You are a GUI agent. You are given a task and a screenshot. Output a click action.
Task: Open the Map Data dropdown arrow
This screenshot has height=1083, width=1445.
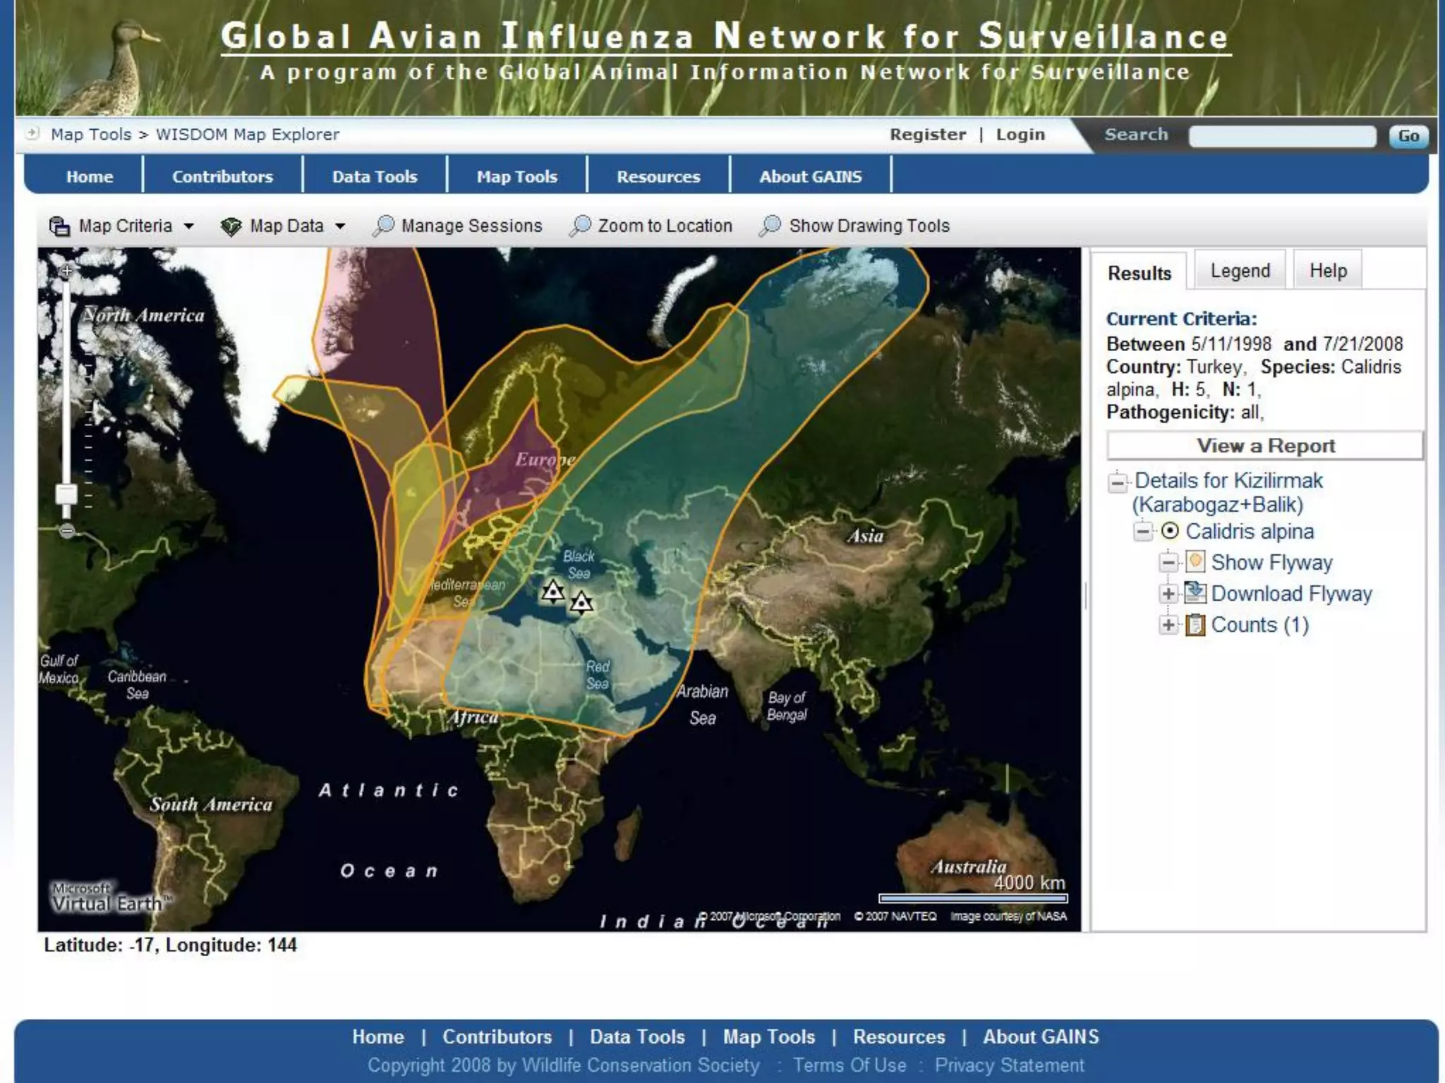pyautogui.click(x=340, y=226)
